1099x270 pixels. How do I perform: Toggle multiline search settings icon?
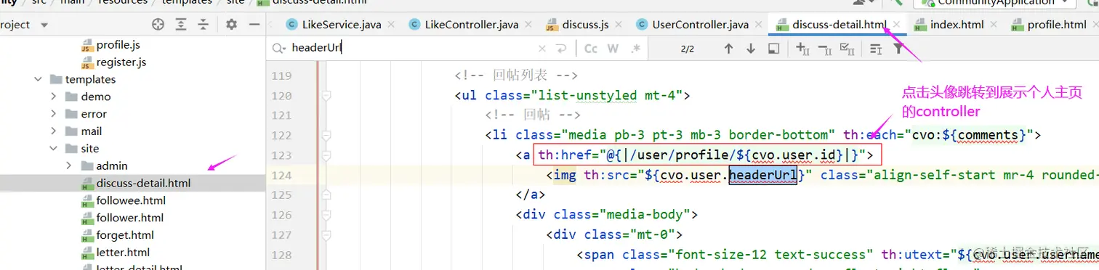[876, 49]
